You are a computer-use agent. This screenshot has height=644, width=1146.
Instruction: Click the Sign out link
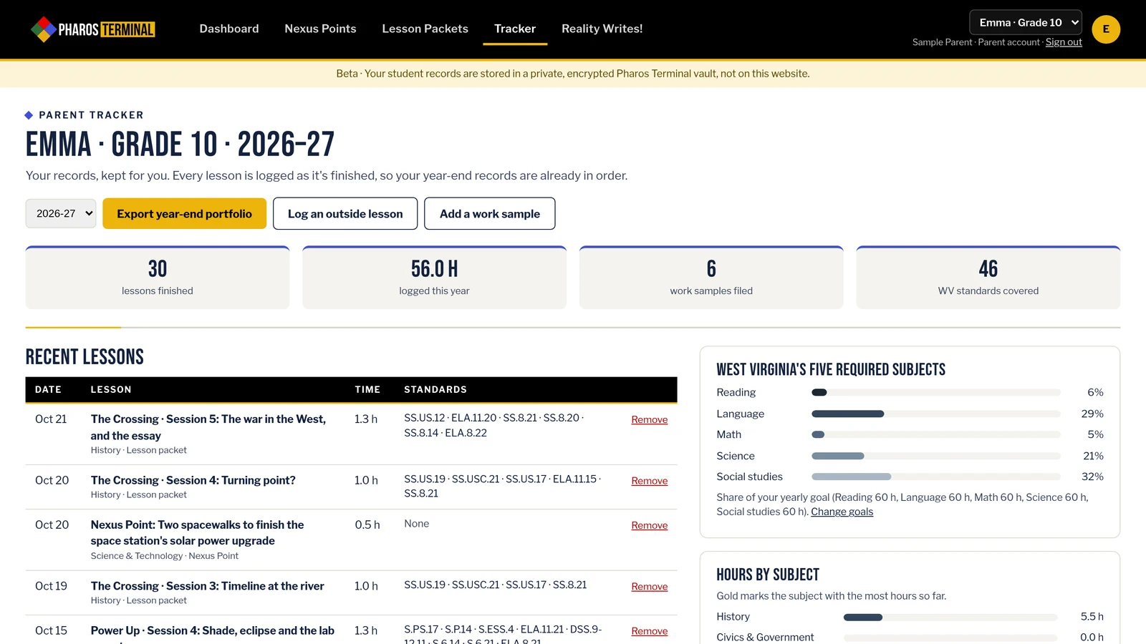coord(1064,42)
